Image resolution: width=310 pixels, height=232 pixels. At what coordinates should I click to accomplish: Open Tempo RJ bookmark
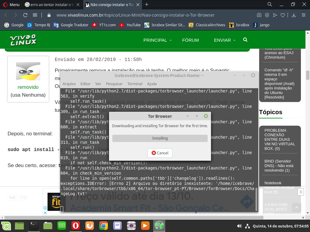click(39, 25)
